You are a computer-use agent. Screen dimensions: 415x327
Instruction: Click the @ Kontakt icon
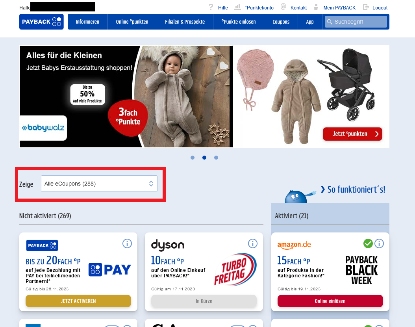tap(283, 7)
